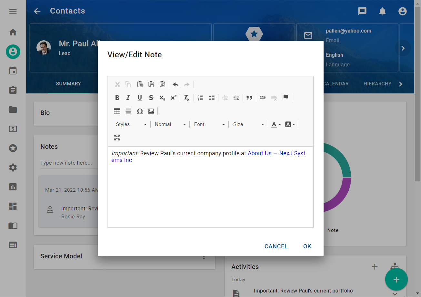The image size is (421, 297).
Task: Insert a special character with Omega icon
Action: tap(140, 111)
